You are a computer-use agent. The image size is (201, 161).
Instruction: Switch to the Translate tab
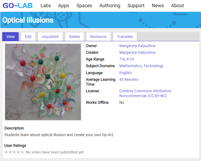pyautogui.click(x=125, y=37)
